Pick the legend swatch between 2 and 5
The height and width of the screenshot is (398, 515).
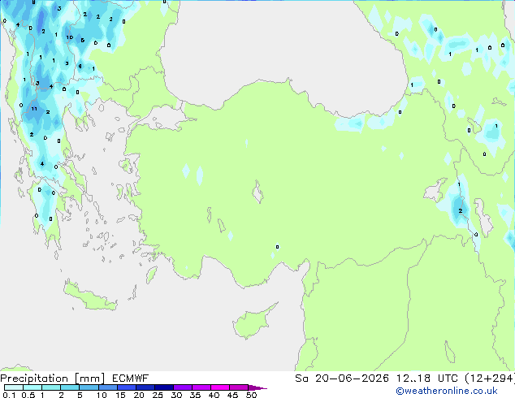70,387
